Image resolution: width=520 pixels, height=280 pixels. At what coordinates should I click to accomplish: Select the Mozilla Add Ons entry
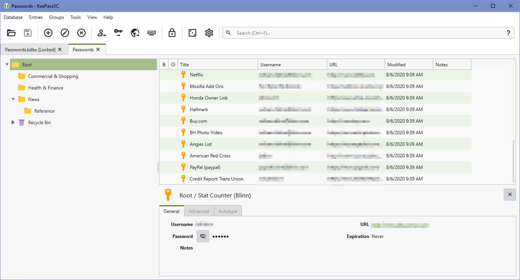tap(315, 86)
